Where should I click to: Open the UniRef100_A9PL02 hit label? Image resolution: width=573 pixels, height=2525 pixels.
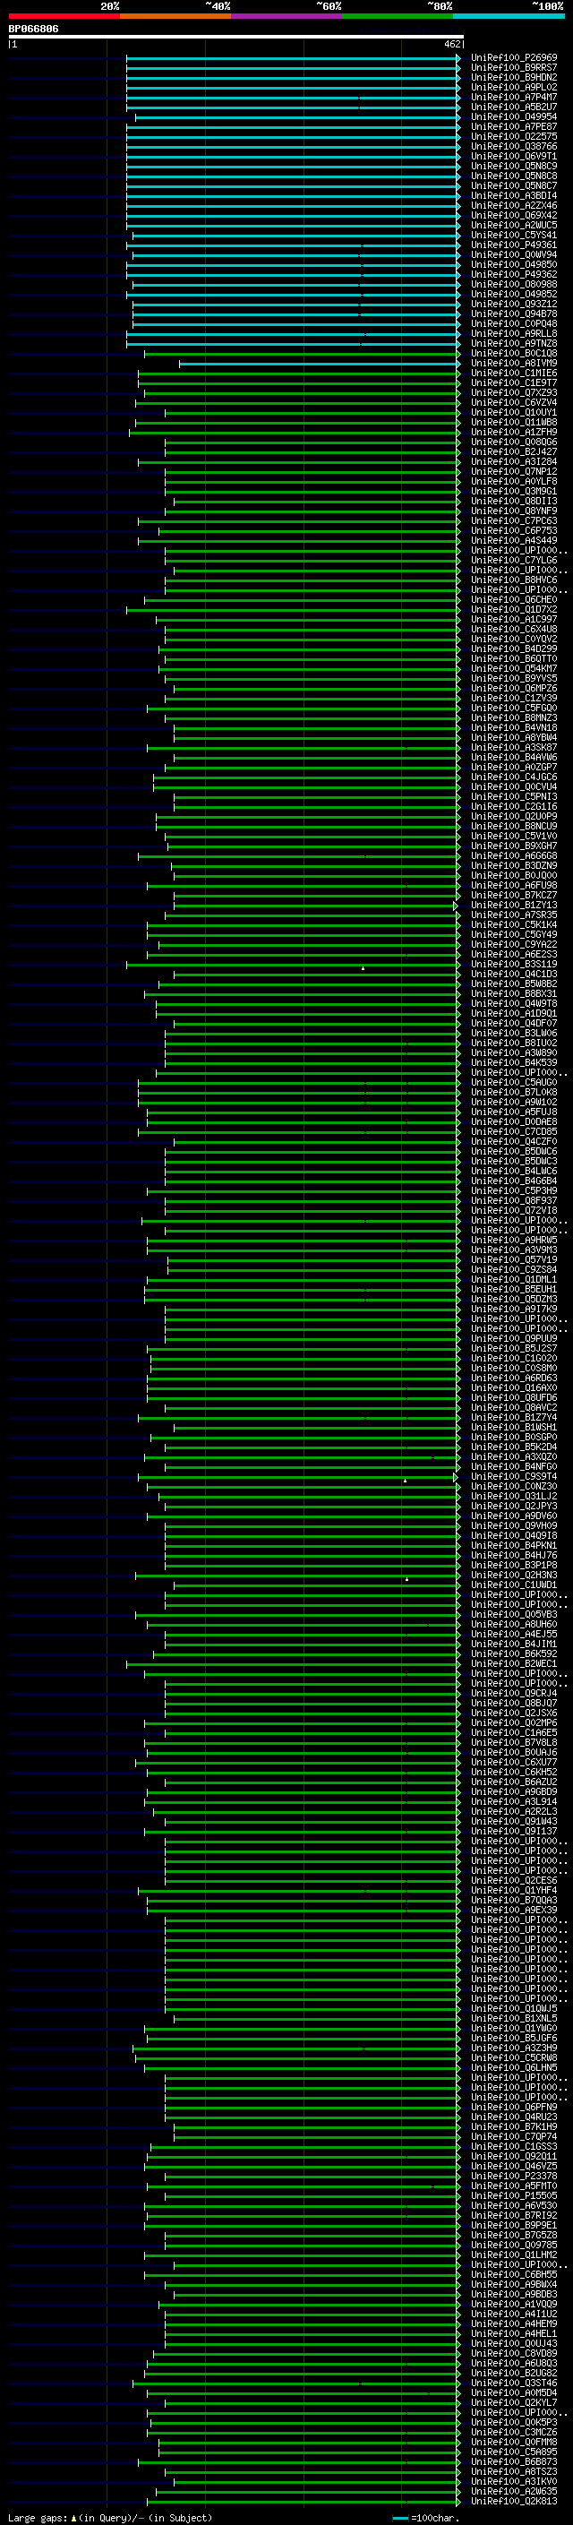(x=514, y=87)
